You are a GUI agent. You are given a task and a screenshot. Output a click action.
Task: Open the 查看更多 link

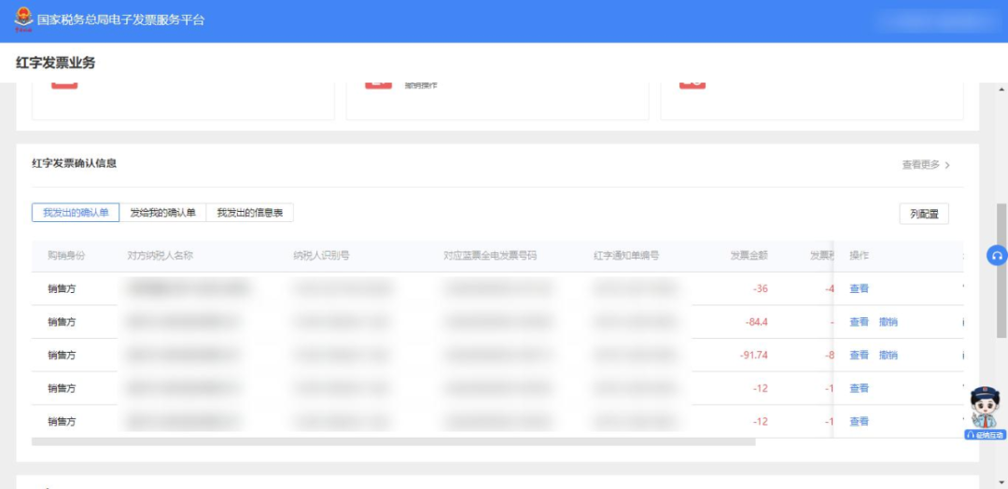920,165
